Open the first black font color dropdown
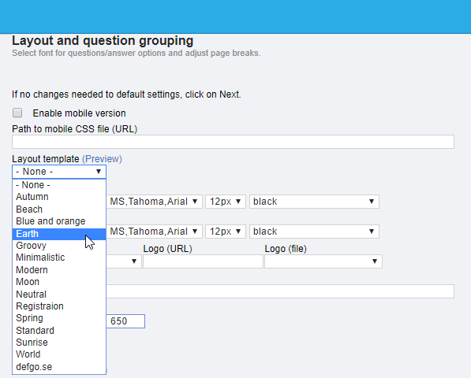The image size is (471, 378). pos(314,202)
